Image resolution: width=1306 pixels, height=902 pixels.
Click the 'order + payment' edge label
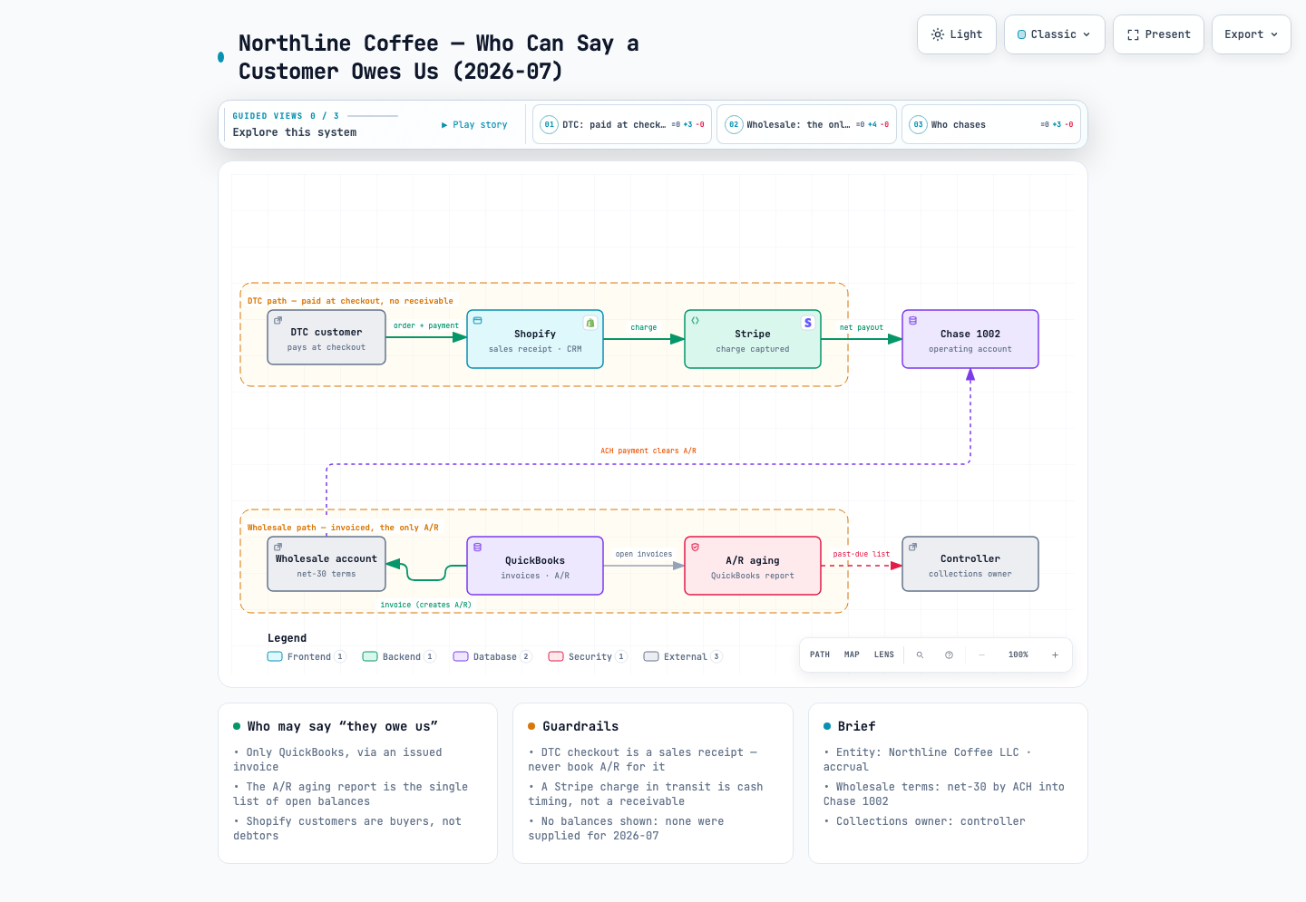click(426, 325)
